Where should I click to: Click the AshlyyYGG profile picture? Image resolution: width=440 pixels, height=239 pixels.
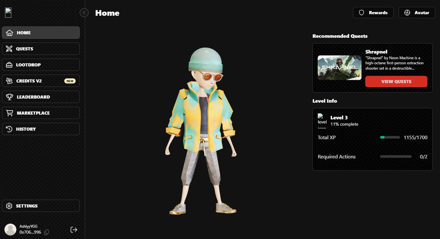point(10,229)
